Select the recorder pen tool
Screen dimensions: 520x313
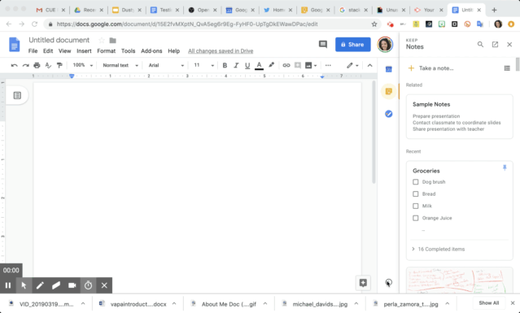click(40, 285)
